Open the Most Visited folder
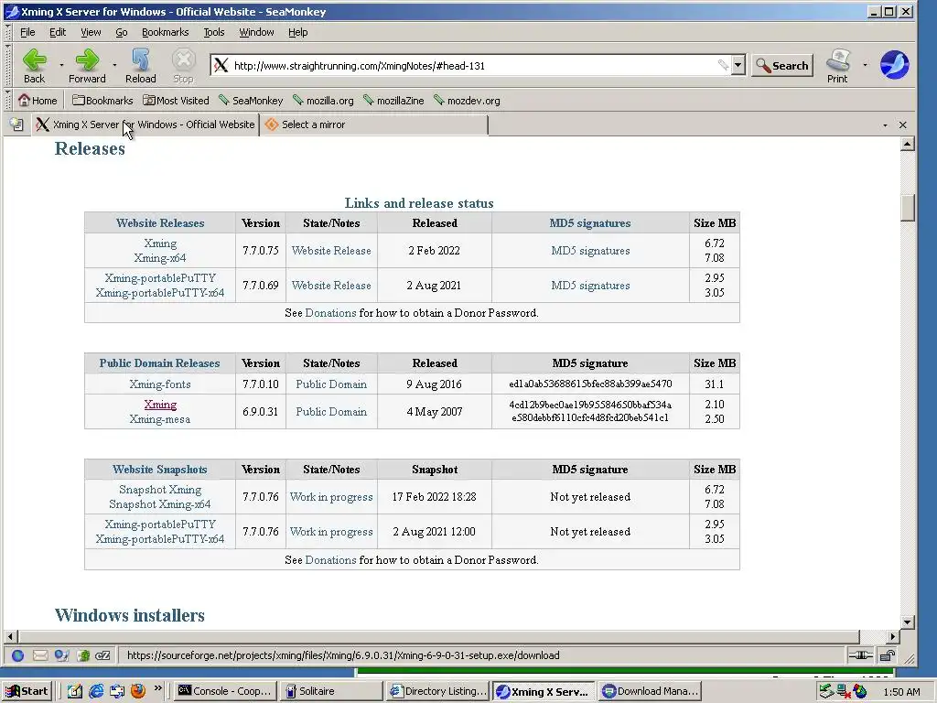This screenshot has width=937, height=703. click(x=176, y=101)
